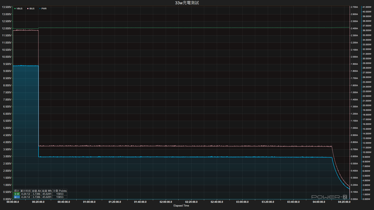
Task: Click 3.7386 in the 窗口 row
Action: click(36, 197)
